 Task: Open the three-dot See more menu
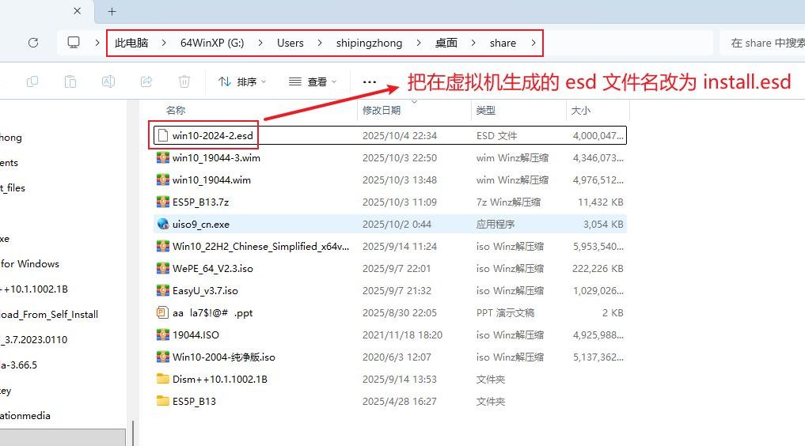pos(369,81)
